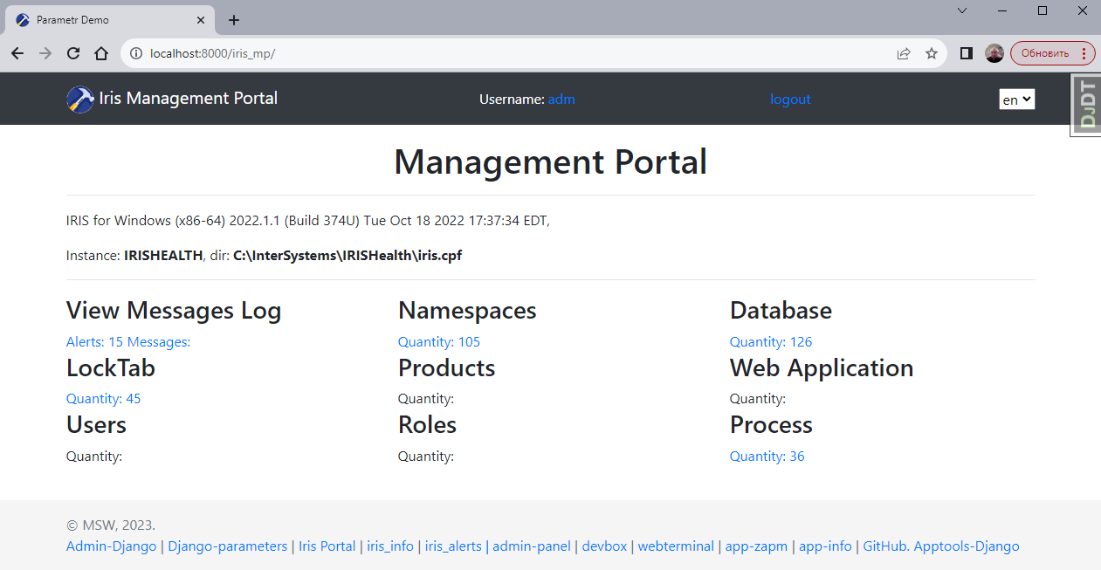Viewport: 1101px width, 570px height.
Task: Click the View Messages Log heading
Action: pyautogui.click(x=174, y=311)
